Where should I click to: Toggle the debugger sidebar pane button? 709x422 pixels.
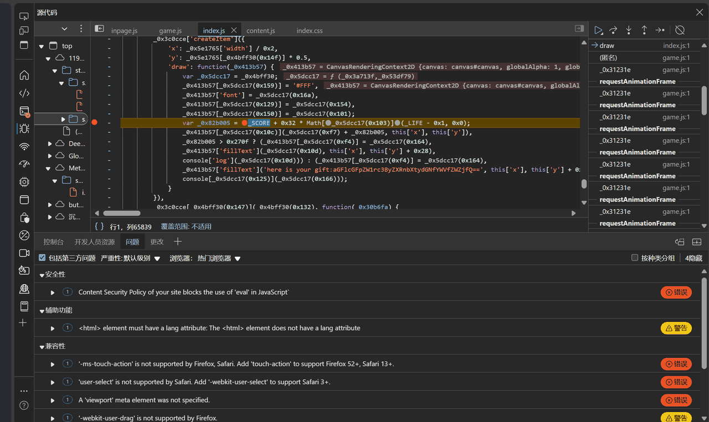tap(579, 28)
